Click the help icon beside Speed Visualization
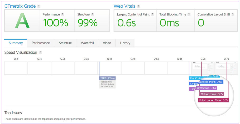Screen dimensions: 240x124 tap(40, 53)
